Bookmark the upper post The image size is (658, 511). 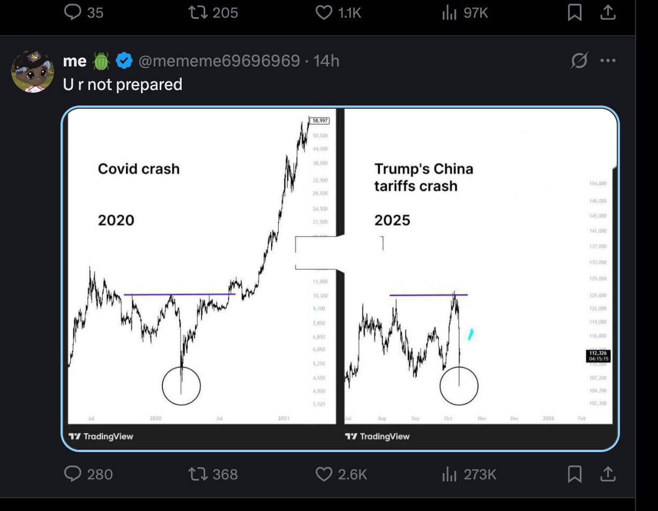574,12
